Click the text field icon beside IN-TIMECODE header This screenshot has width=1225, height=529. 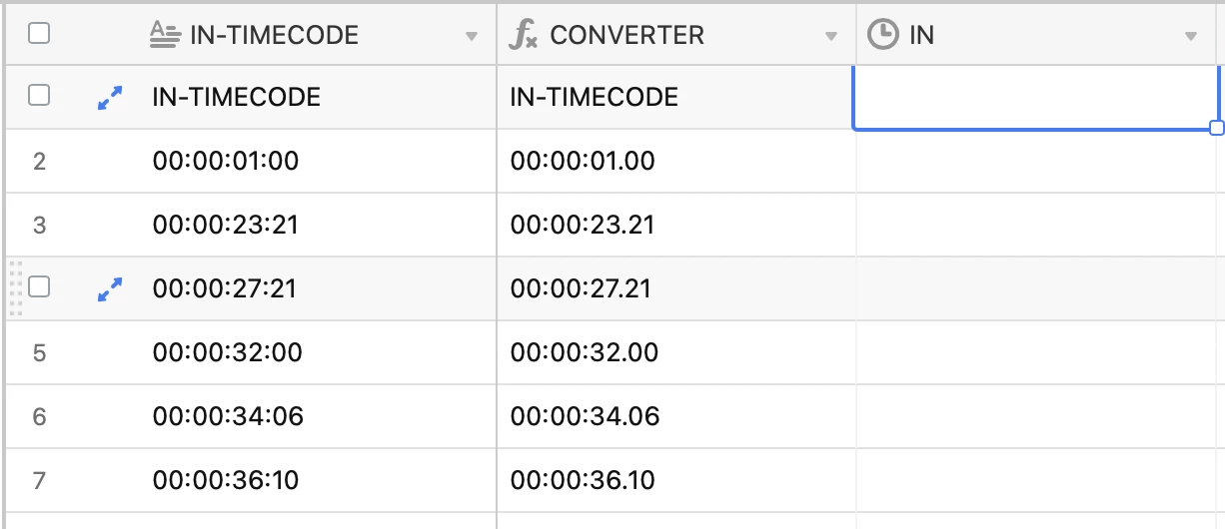coord(164,35)
